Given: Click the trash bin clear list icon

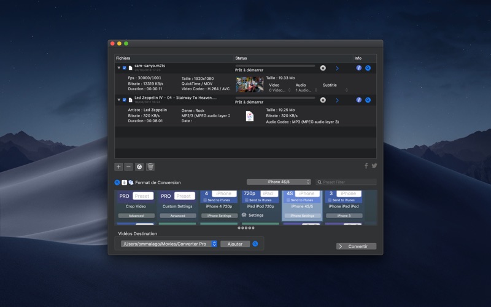Looking at the screenshot, I should click(150, 166).
